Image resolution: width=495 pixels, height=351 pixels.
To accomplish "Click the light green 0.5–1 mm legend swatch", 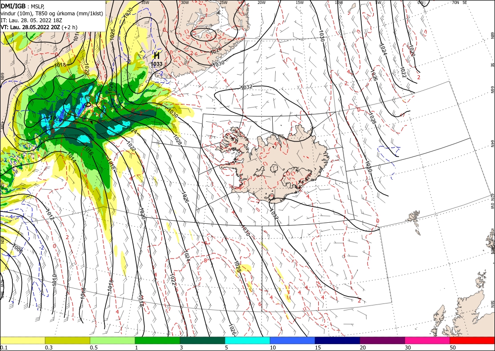I will 112,340.
